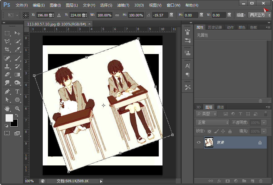Select the Eyedropper tool

click(17, 49)
